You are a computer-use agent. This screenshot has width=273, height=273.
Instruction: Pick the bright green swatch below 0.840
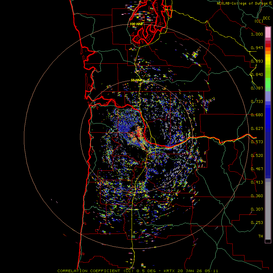coord(268,83)
